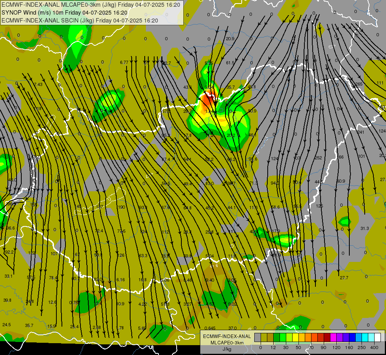Screen dimensions: 386x355
Task: Select the map value '241'
Action: coord(361,132)
